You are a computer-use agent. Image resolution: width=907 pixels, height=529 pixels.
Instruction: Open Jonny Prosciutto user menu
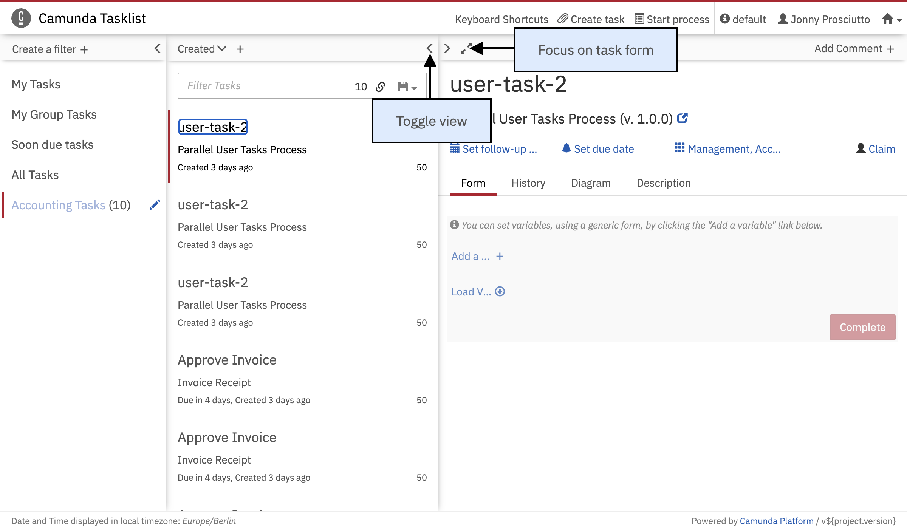coord(824,19)
